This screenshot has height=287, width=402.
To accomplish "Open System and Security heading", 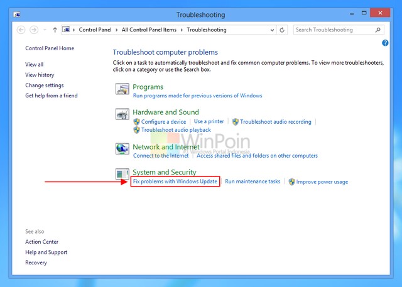I will [165, 172].
